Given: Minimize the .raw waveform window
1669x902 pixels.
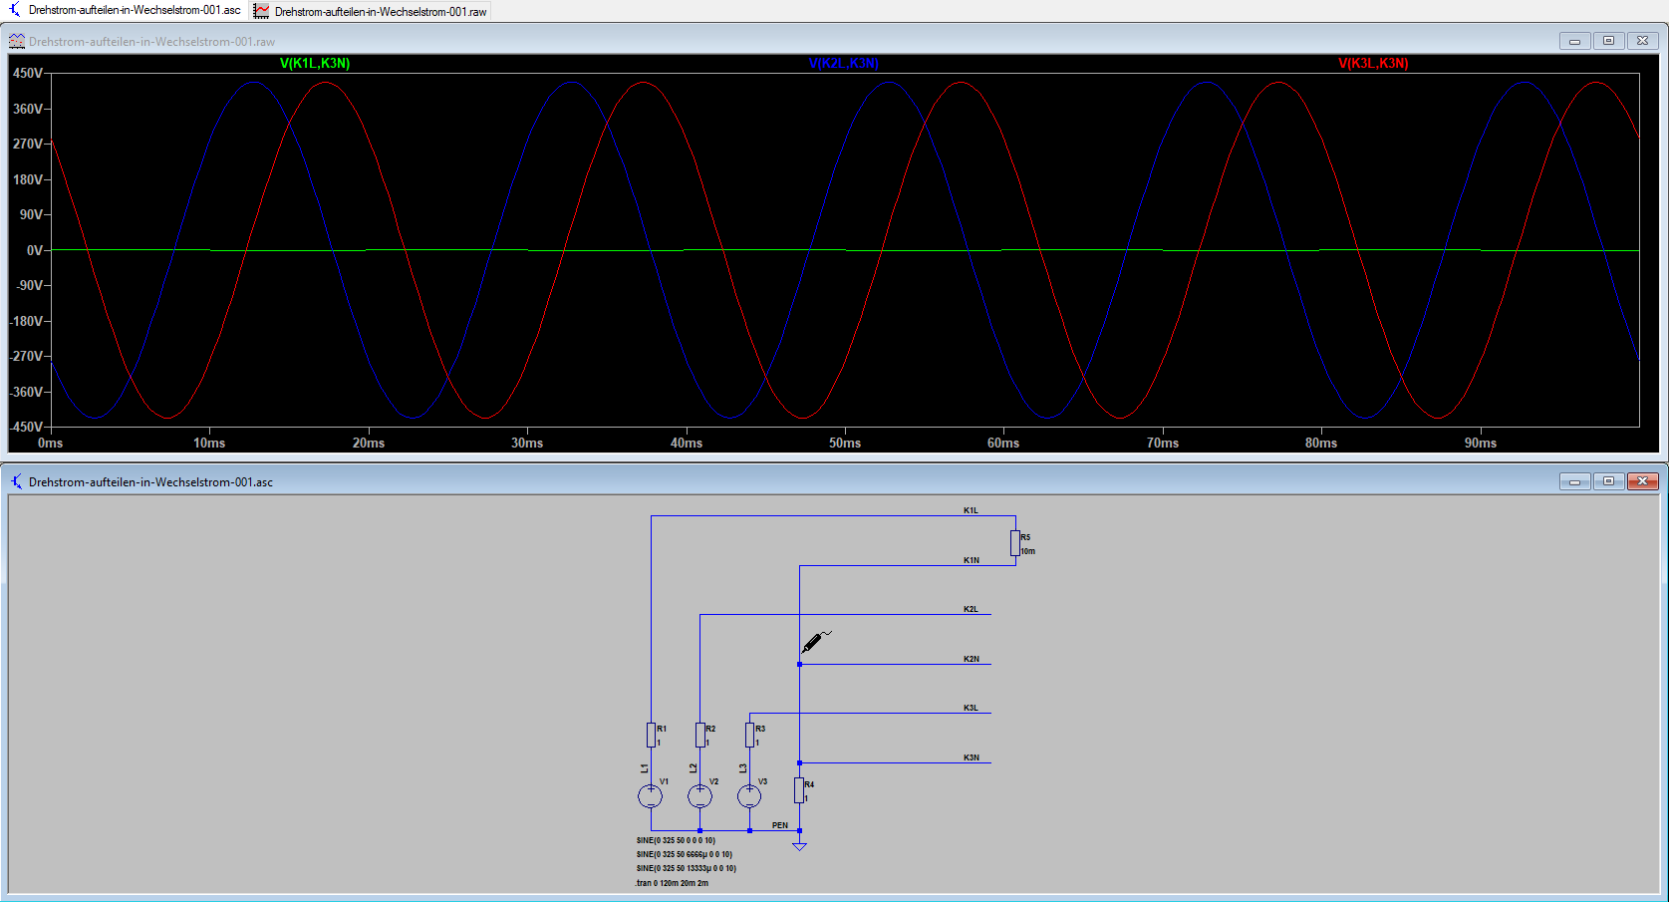Looking at the screenshot, I should point(1574,41).
